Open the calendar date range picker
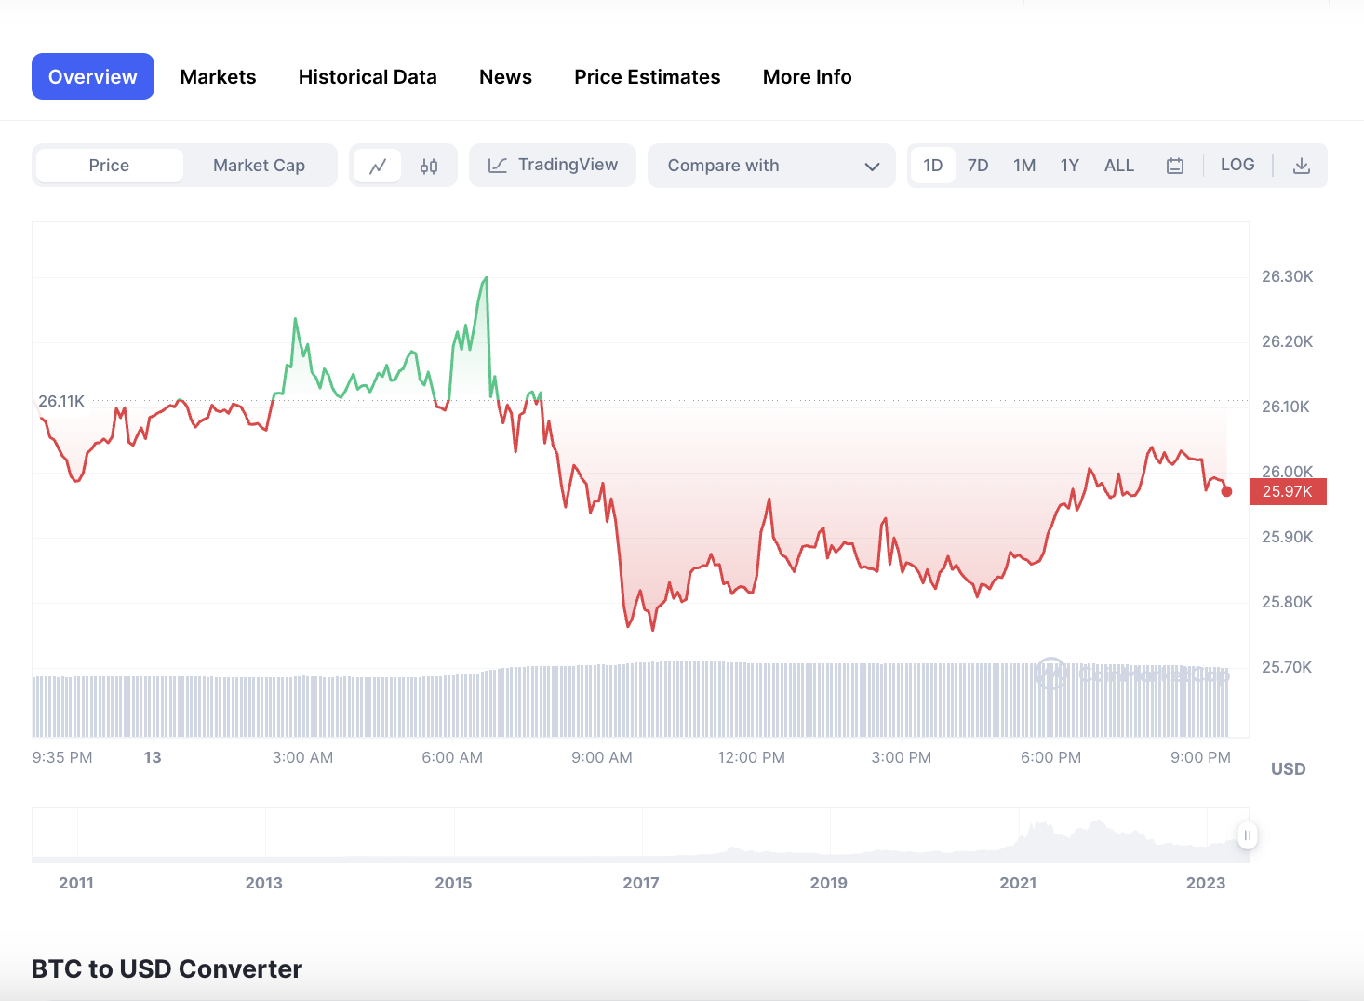This screenshot has width=1364, height=1001. [x=1174, y=165]
